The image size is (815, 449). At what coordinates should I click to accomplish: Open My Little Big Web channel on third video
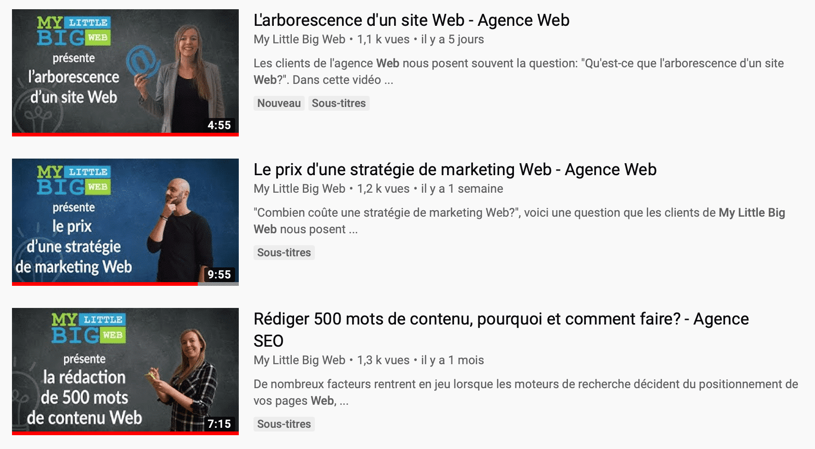click(x=300, y=360)
